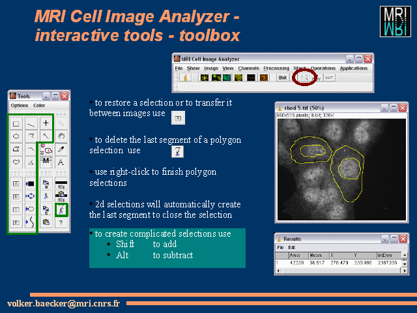The image size is (417, 313).
Task: Open the Processing menu
Action: click(276, 68)
